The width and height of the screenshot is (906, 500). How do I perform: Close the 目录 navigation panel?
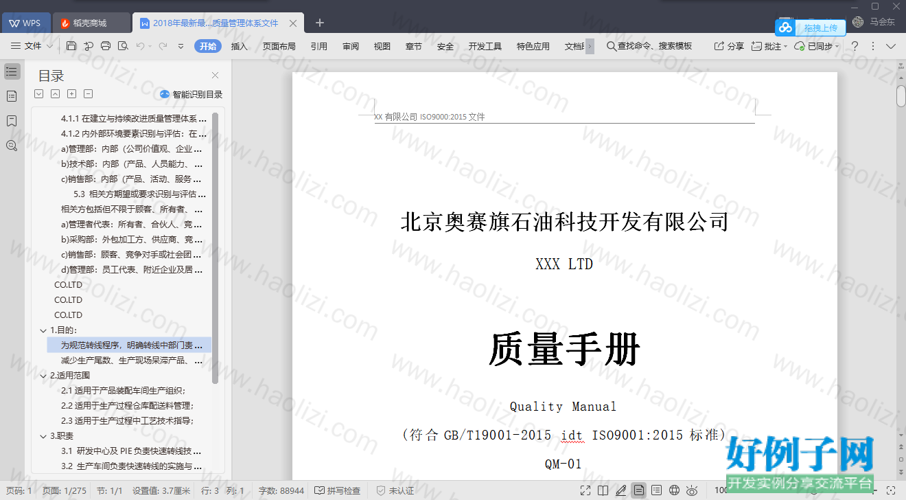[x=215, y=76]
